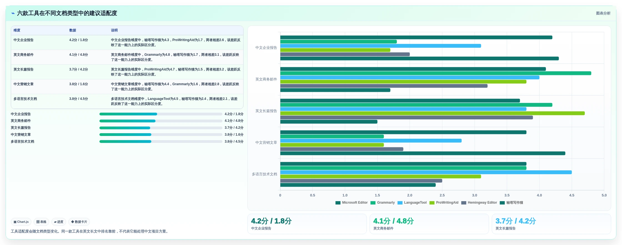Screen dimensions: 622x245
Task: Select 英文商务邮件 in the table's 维度 column
Action: pyautogui.click(x=24, y=55)
